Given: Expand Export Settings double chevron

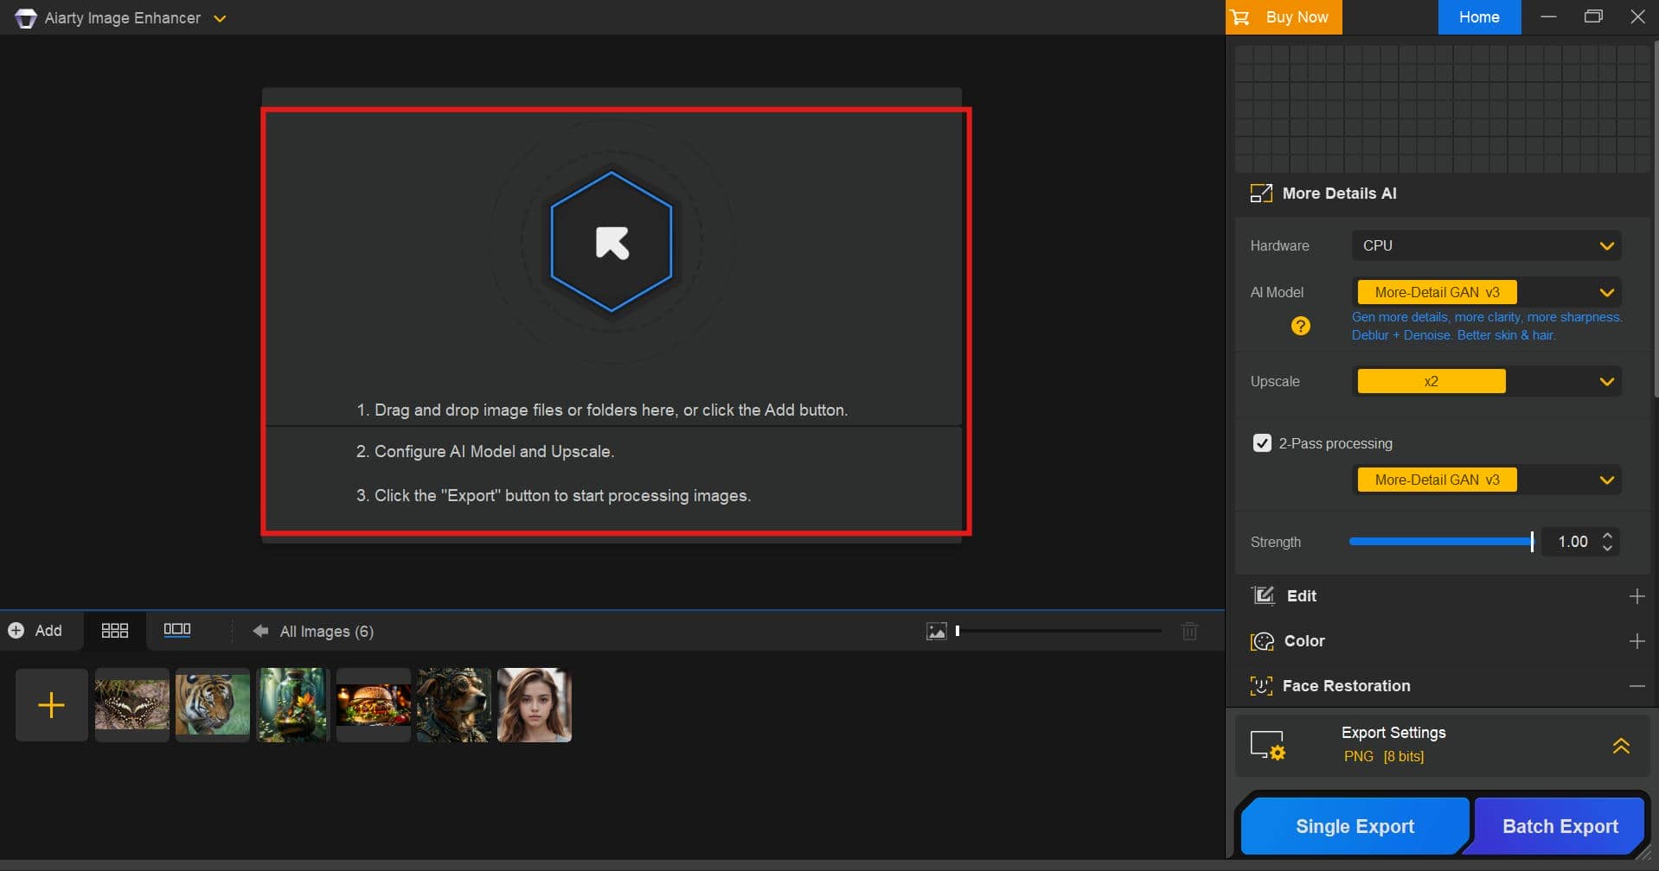Looking at the screenshot, I should coord(1621,745).
